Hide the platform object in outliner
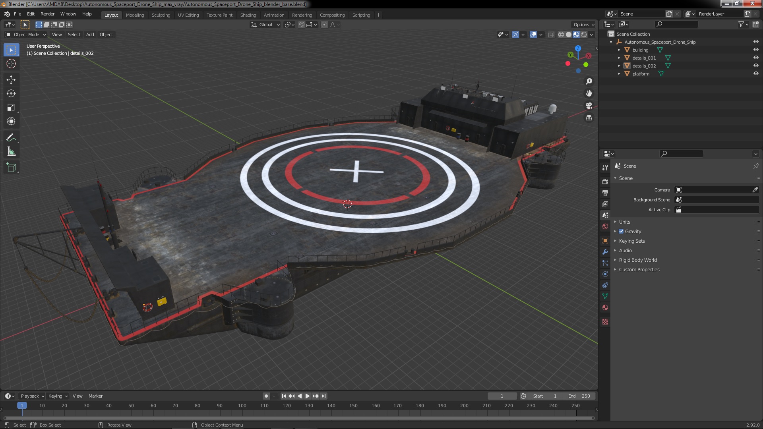The height and width of the screenshot is (429, 763). point(755,73)
